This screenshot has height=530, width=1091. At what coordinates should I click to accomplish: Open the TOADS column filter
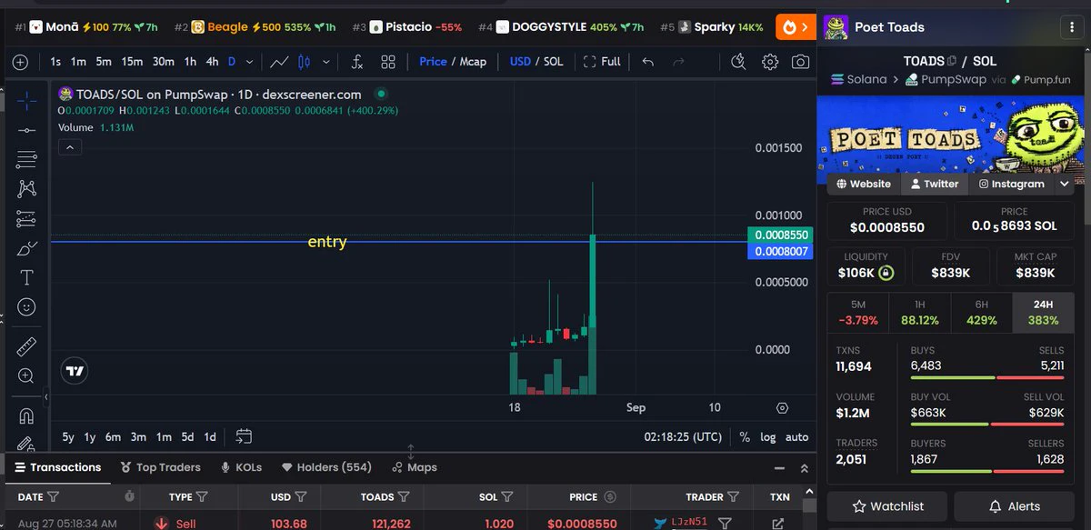(403, 497)
